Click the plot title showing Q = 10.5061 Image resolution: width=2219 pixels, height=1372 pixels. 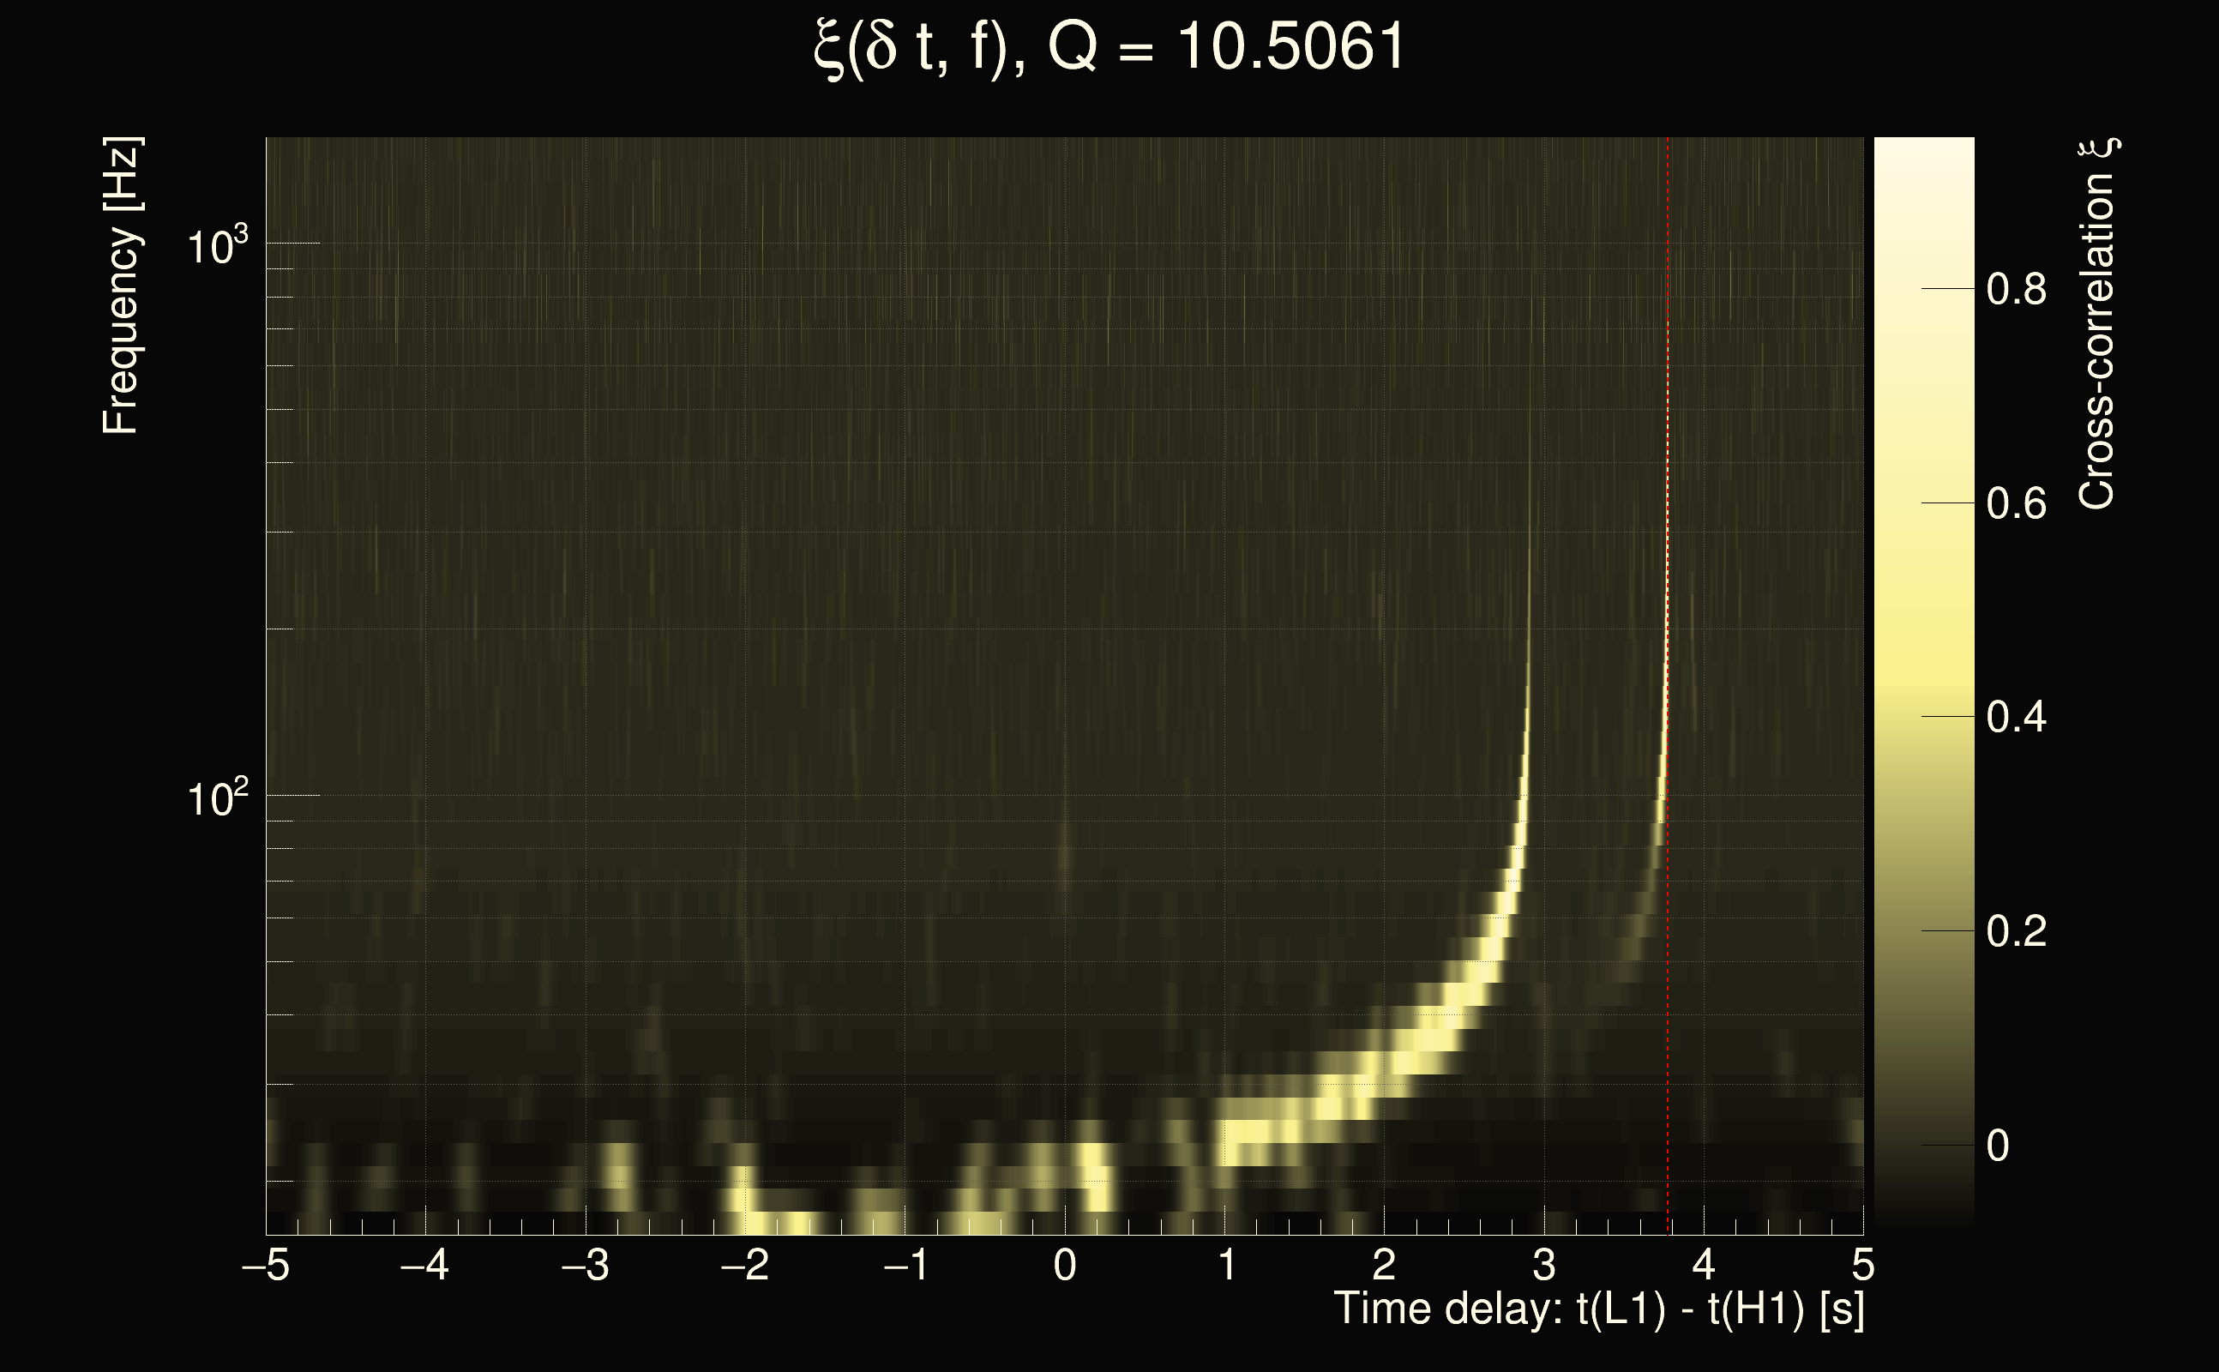point(1109,47)
